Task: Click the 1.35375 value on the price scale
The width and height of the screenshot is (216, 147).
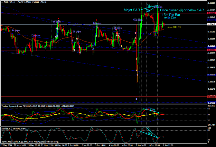Action: [x=212, y=82]
